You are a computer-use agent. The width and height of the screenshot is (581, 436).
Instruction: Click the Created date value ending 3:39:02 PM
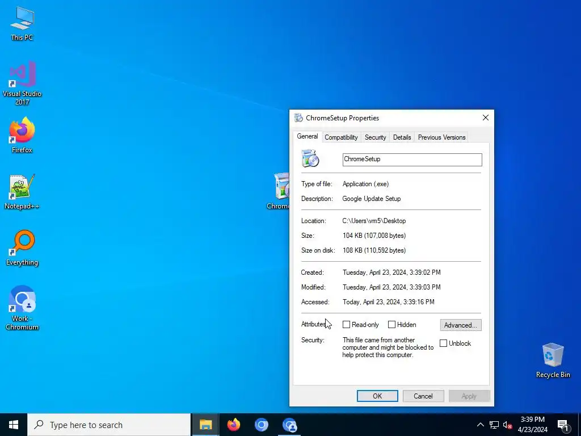tap(391, 272)
